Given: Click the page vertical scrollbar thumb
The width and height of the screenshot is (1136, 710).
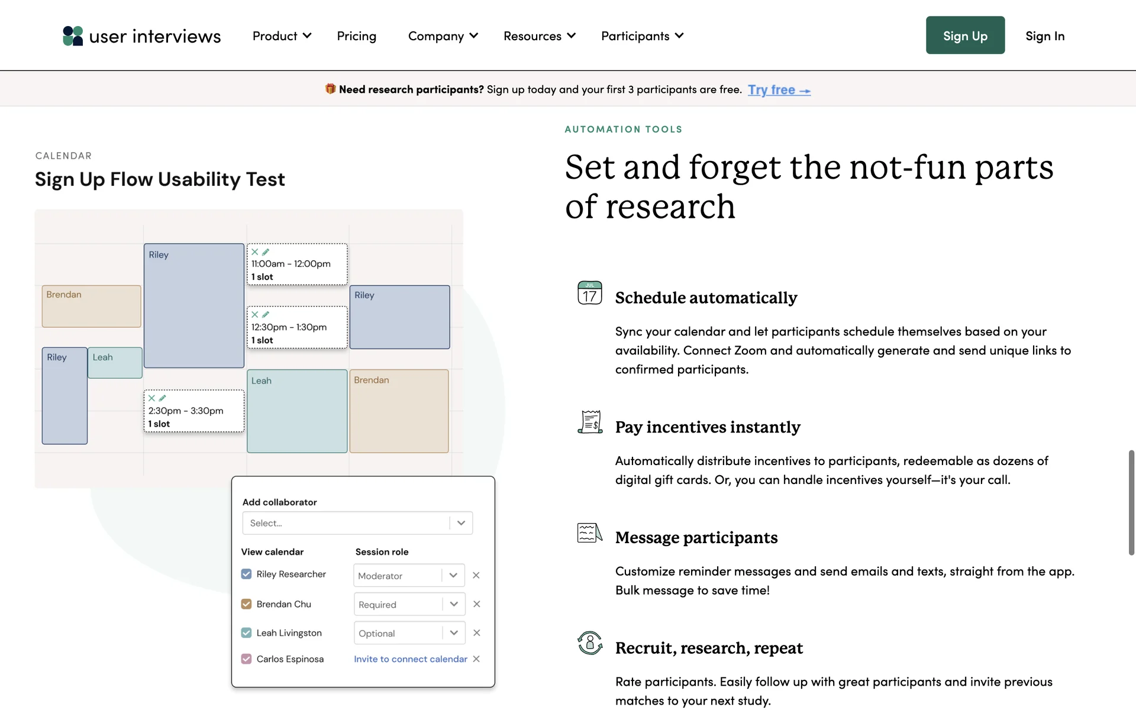Looking at the screenshot, I should [1131, 502].
